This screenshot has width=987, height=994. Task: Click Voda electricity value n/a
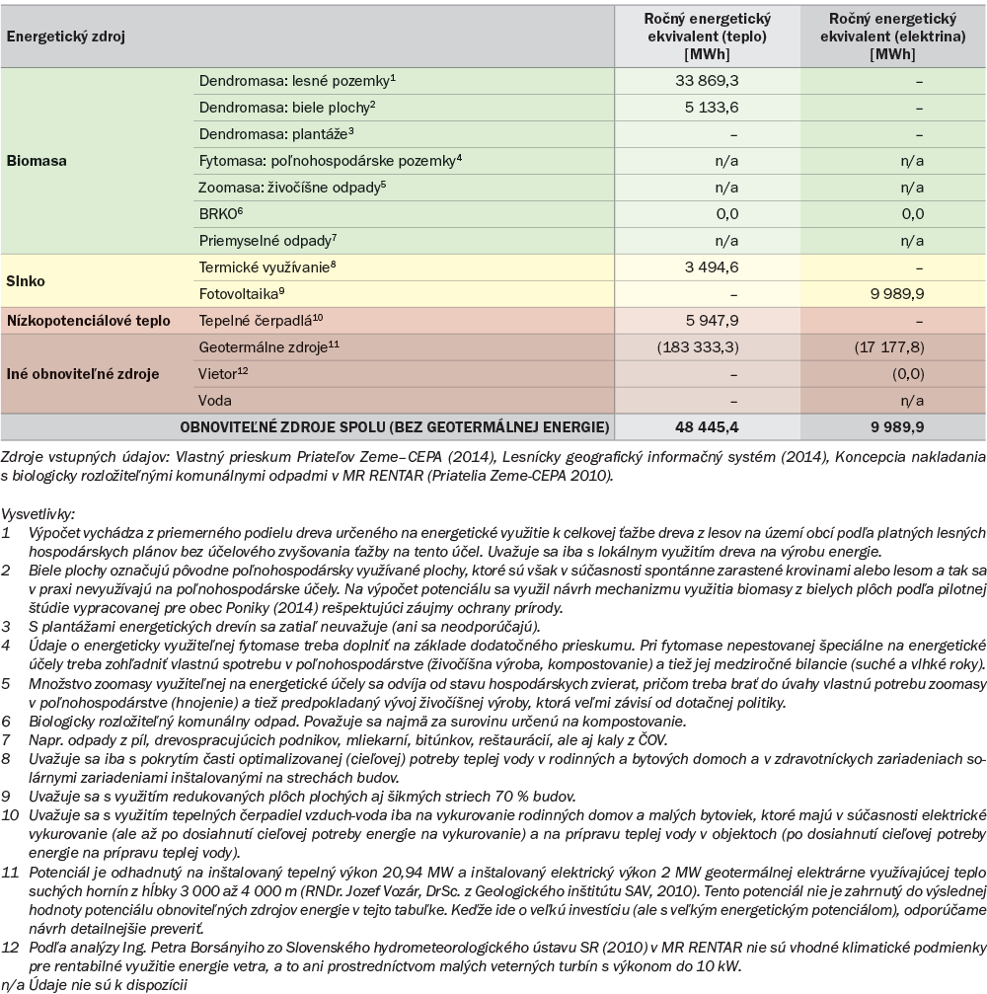click(912, 401)
